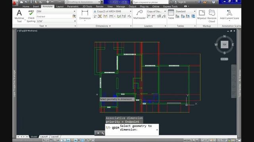Select the Revision Cloud tool
This screenshot has height=142, width=254.
point(212,16)
